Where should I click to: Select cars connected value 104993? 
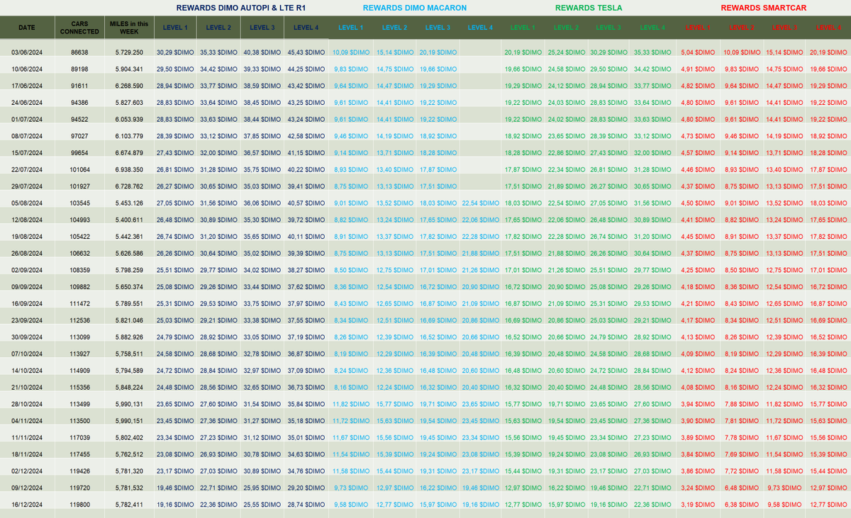click(x=80, y=220)
